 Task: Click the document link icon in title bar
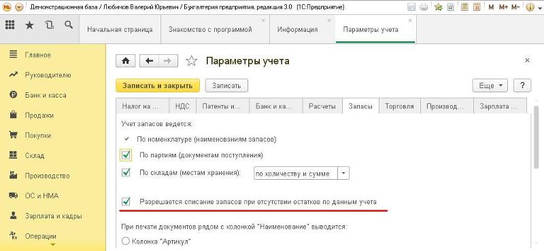point(450,7)
